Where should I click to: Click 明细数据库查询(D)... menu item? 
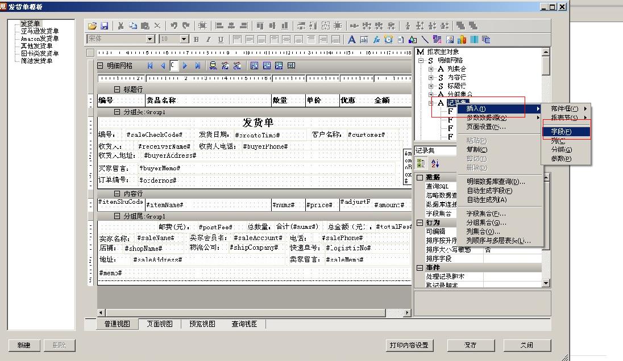(x=500, y=182)
